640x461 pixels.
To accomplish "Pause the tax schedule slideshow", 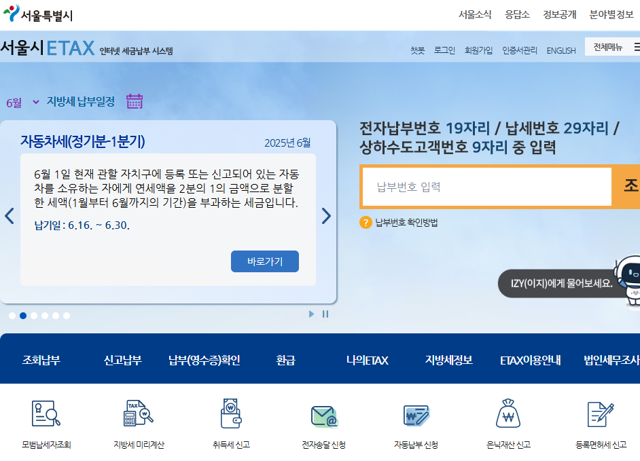I will point(325,314).
